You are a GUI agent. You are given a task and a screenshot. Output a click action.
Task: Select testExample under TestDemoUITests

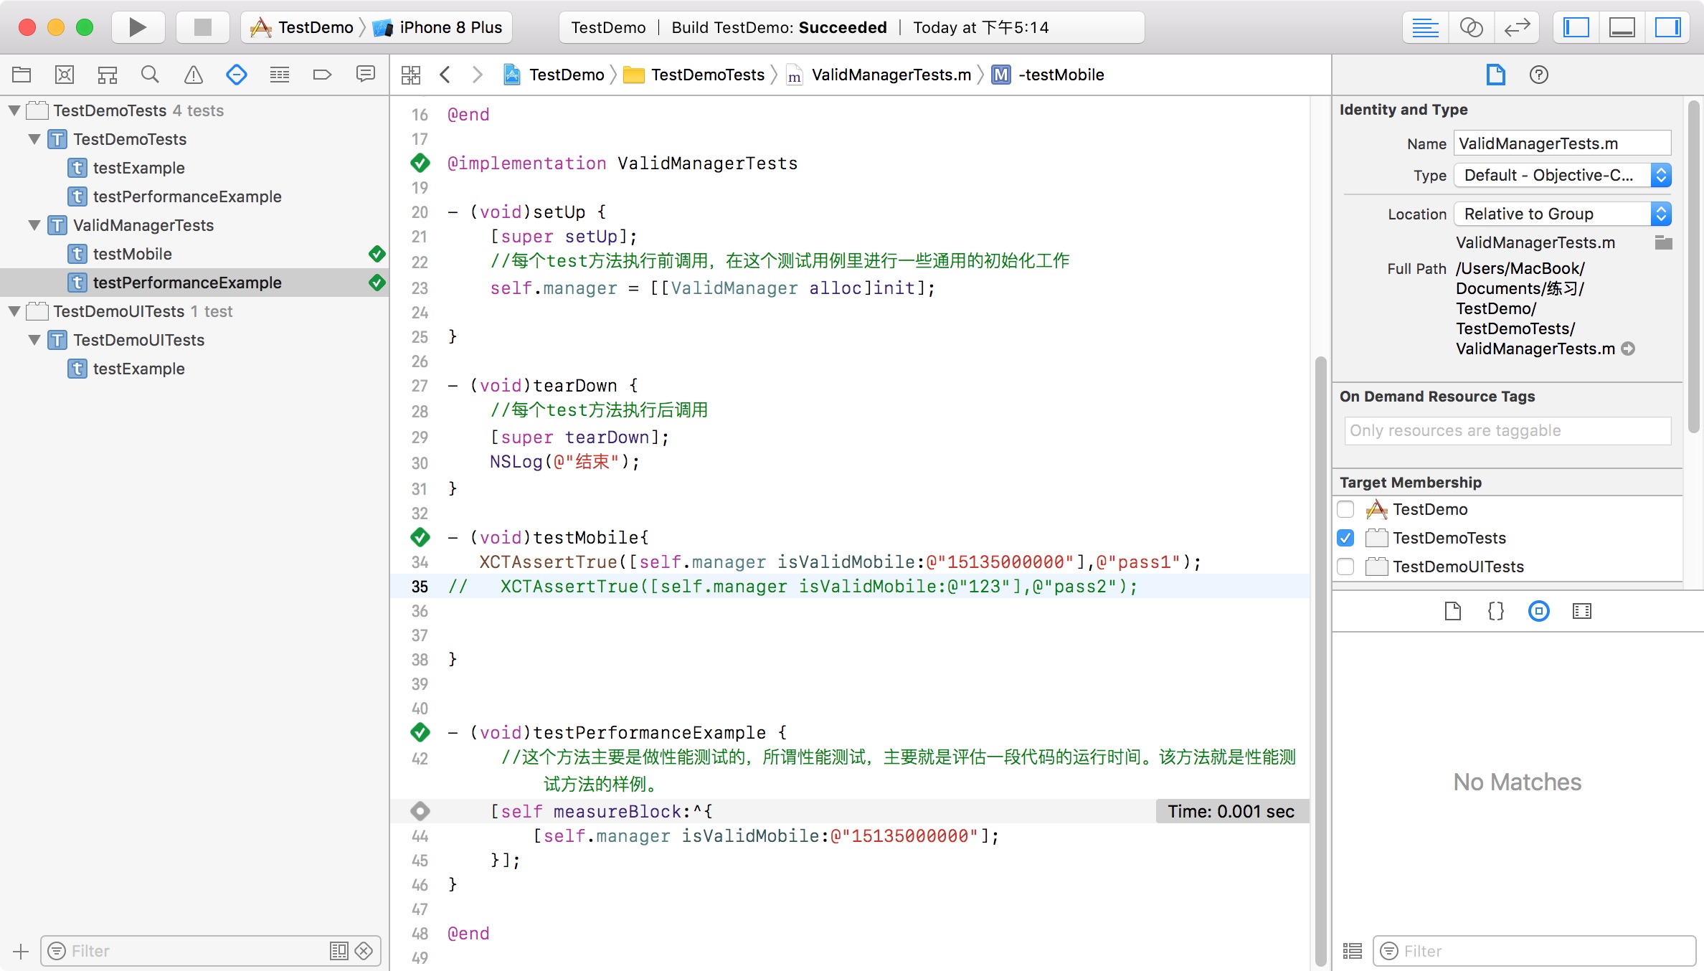click(x=138, y=369)
